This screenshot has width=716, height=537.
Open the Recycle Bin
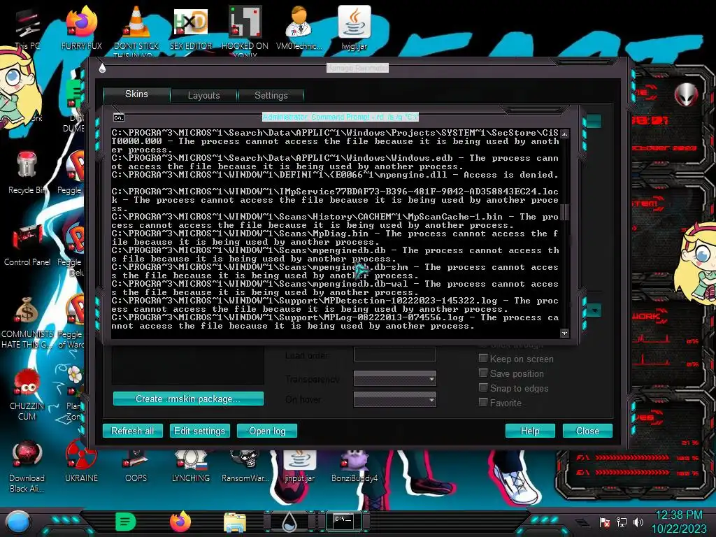[27, 173]
